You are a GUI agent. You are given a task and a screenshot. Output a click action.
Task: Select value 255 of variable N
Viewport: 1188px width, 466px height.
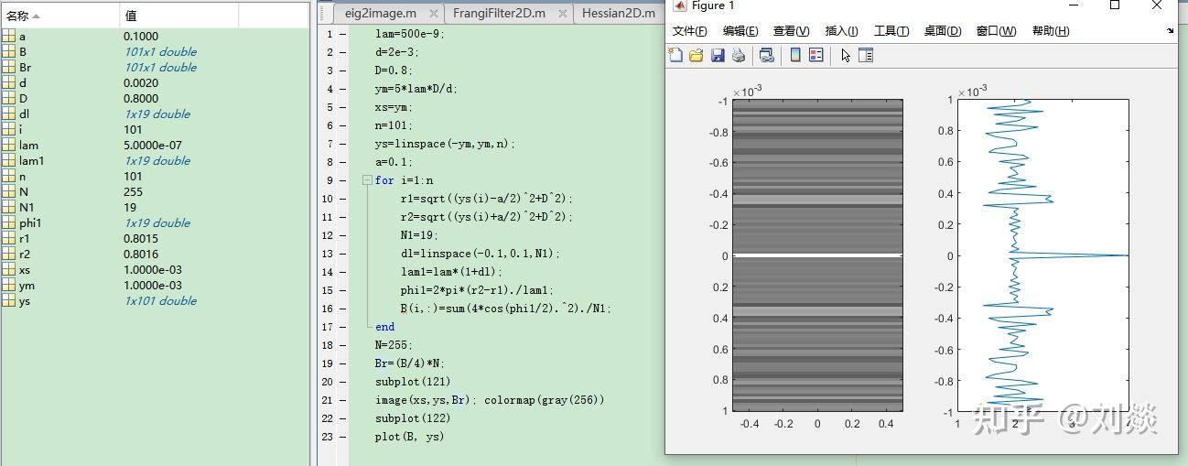[x=134, y=192]
